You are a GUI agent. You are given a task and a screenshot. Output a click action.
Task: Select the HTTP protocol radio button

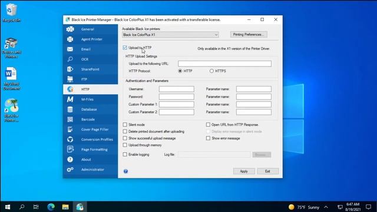[180, 71]
